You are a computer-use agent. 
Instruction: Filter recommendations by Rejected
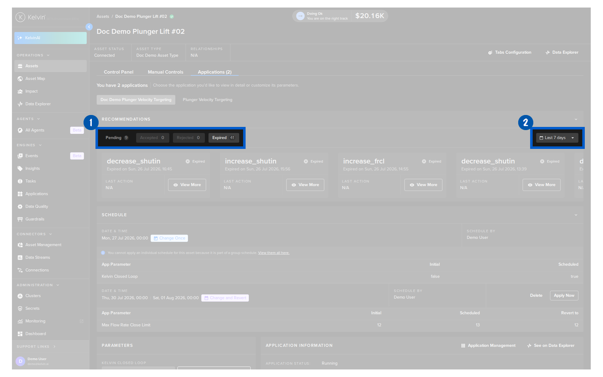pyautogui.click(x=188, y=138)
